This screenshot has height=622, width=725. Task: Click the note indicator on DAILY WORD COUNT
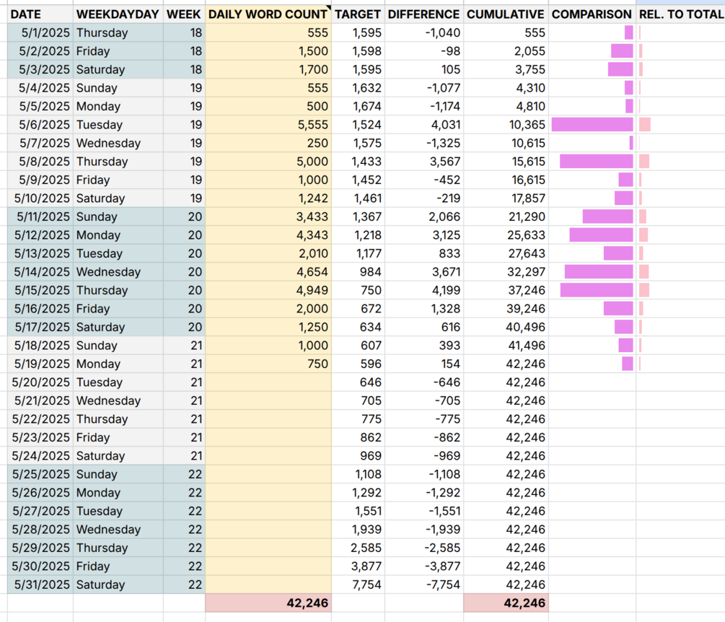[x=329, y=7]
